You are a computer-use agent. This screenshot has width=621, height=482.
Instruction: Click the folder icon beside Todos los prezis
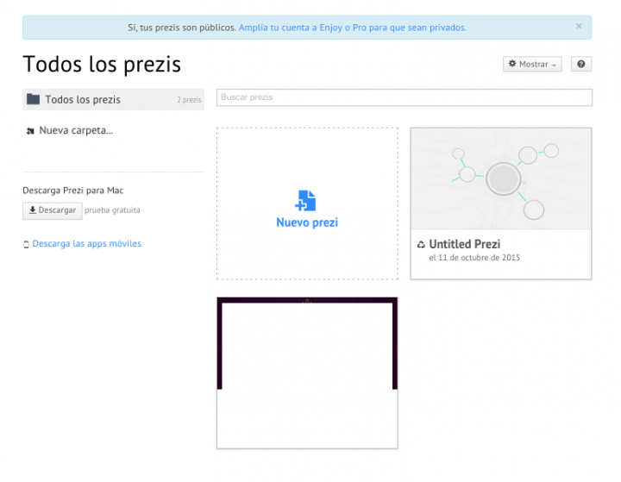33,99
